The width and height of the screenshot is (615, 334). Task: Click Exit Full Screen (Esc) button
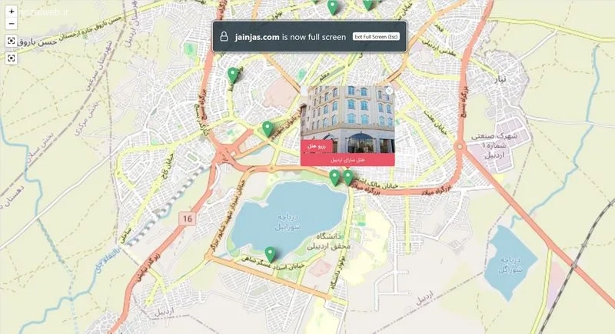coord(376,36)
